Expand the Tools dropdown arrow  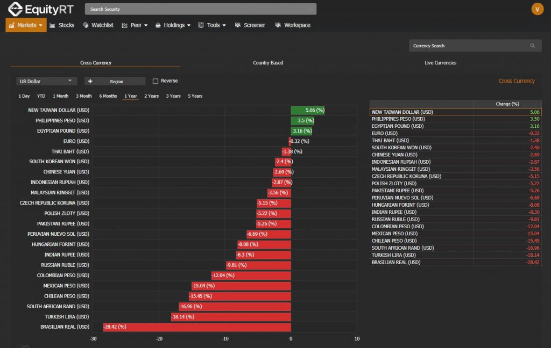point(224,26)
